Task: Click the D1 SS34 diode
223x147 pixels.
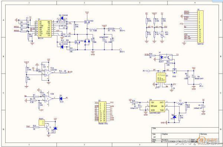Action: click(61, 98)
